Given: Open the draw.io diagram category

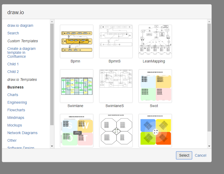Looking at the screenshot, I should (x=20, y=25).
